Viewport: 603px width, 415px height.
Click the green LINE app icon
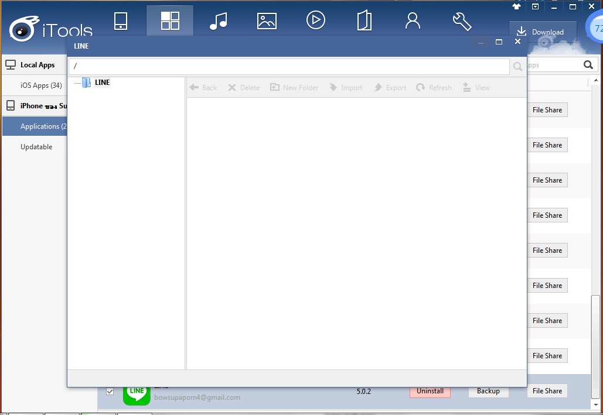click(x=137, y=396)
